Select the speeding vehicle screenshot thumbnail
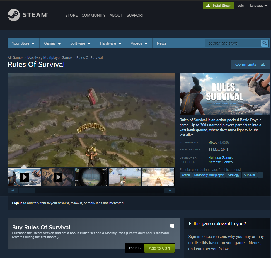Image resolution: width=271 pixels, height=258 pixels. click(x=158, y=177)
